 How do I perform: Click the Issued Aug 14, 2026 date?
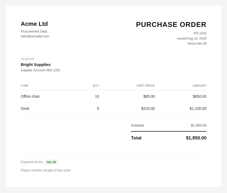tap(192, 38)
